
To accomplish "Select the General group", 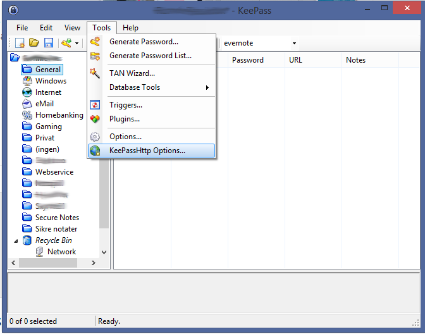I will (48, 70).
